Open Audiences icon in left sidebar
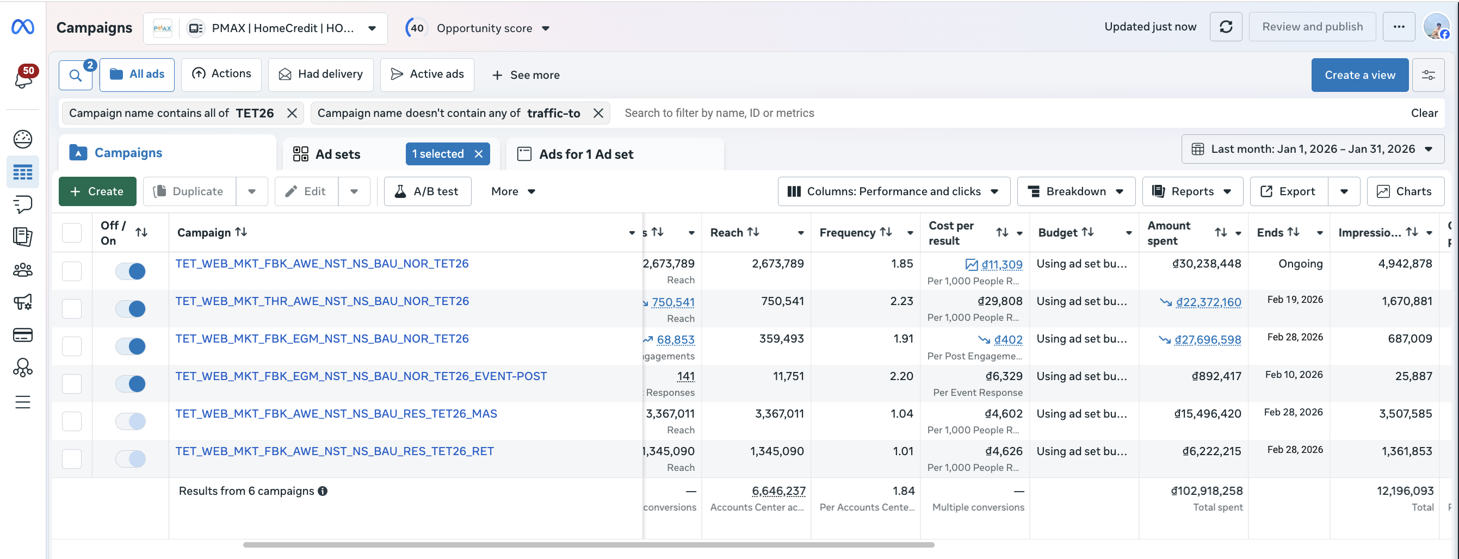The height and width of the screenshot is (559, 1459). pos(23,270)
